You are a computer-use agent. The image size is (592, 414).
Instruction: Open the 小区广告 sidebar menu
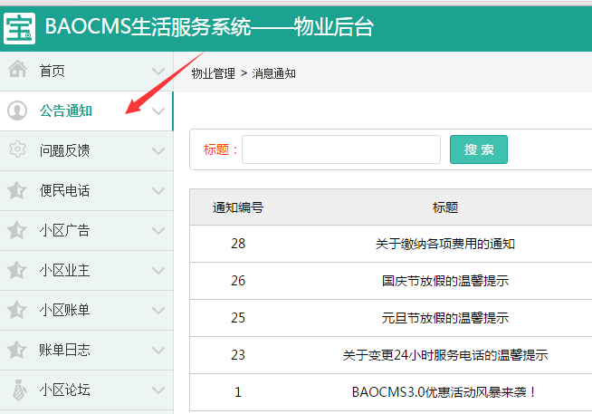[87, 230]
